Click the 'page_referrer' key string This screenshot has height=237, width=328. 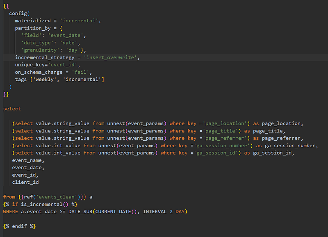(225, 138)
